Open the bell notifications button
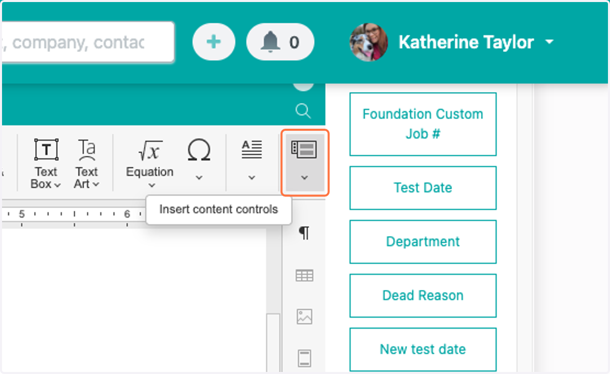This screenshot has height=374, width=610. (280, 42)
